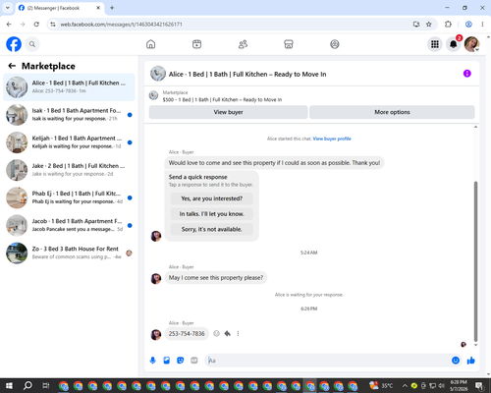View site information icon in address bar
The height and width of the screenshot is (393, 491).
click(53, 25)
